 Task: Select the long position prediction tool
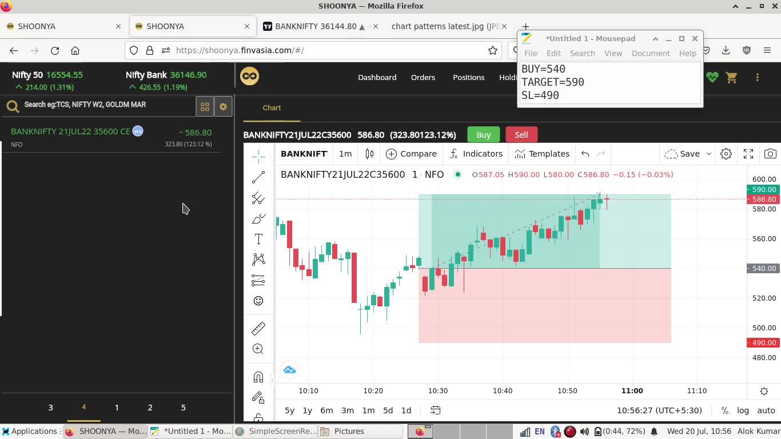click(x=258, y=280)
